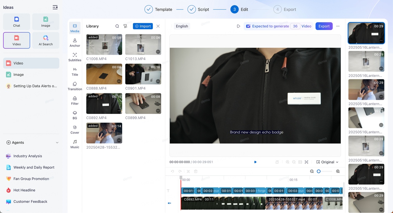The height and width of the screenshot is (213, 393).
Task: Mute the video track speaker icon
Action: pyautogui.click(x=169, y=203)
